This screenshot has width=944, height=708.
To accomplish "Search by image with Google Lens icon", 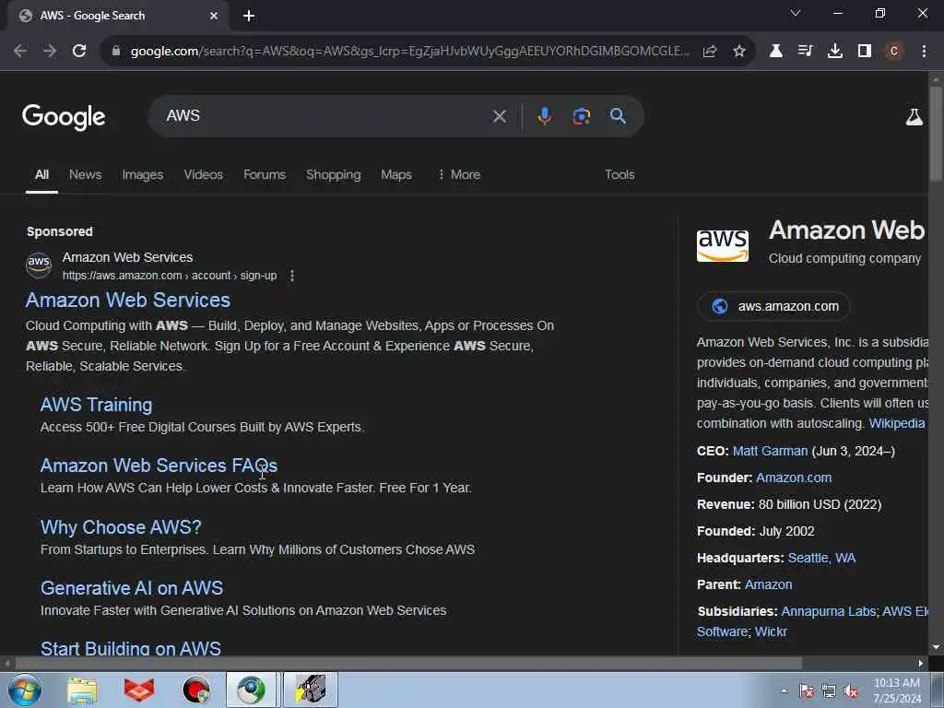I will (581, 115).
